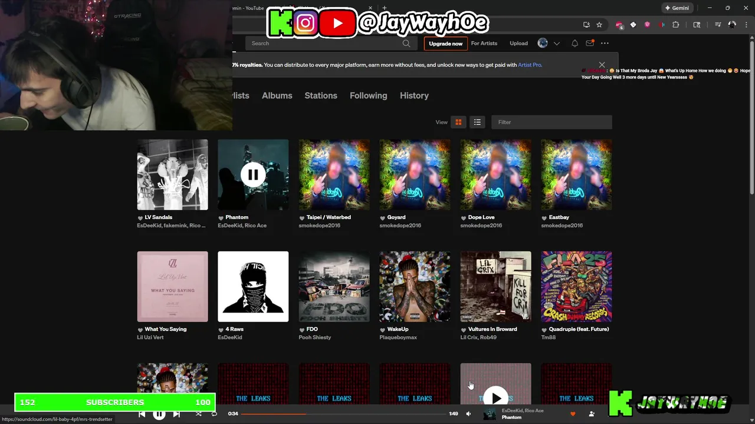Screen dimensions: 755x424
Task: Open the Chrome profile avatar
Action: coord(732,25)
